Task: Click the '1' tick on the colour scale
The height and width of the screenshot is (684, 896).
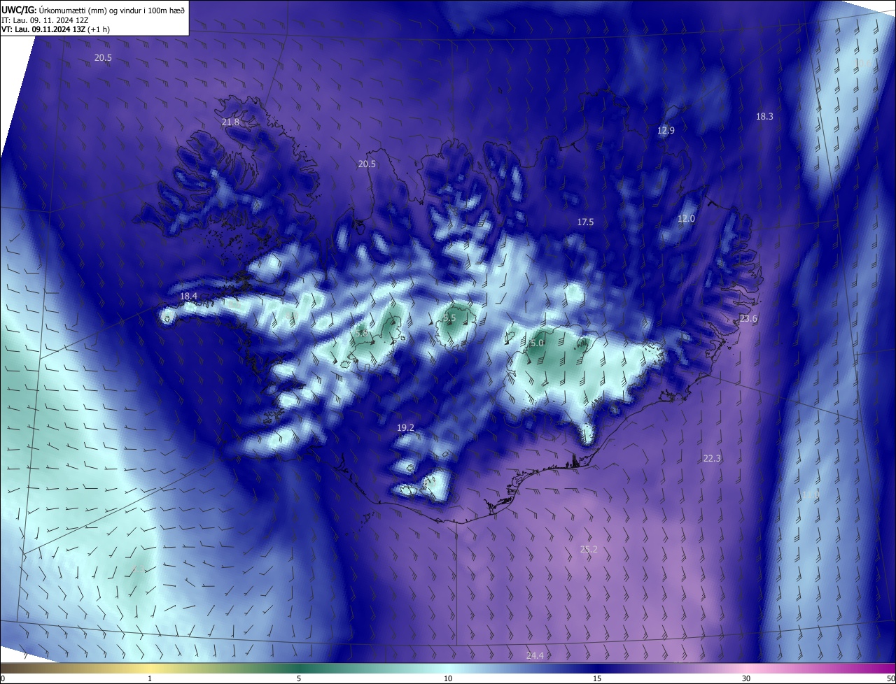Action: pos(150,679)
